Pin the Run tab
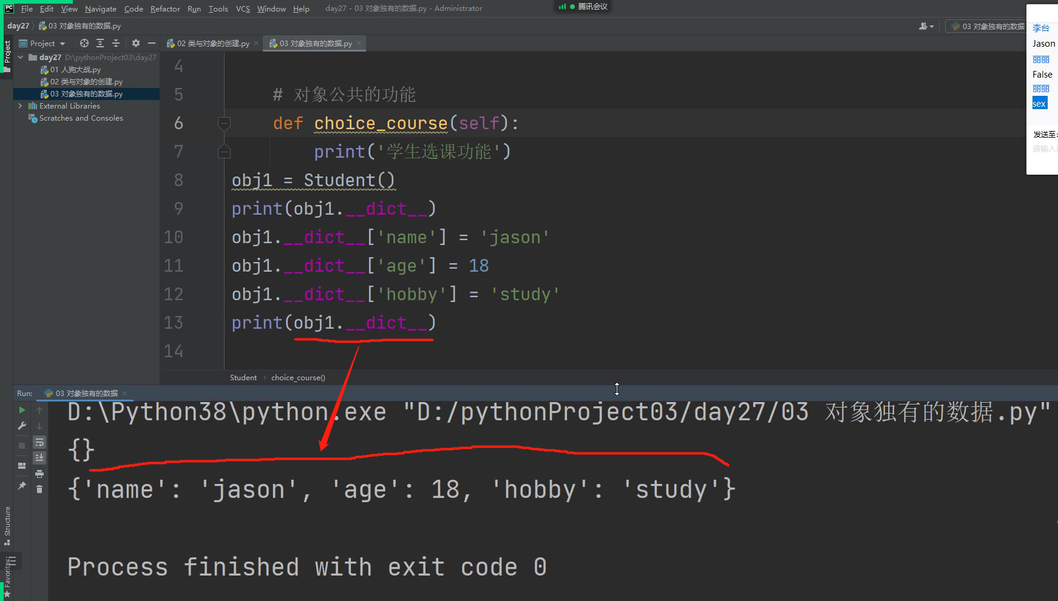 click(x=22, y=486)
